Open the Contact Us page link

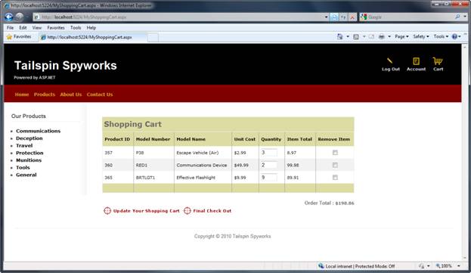point(100,95)
